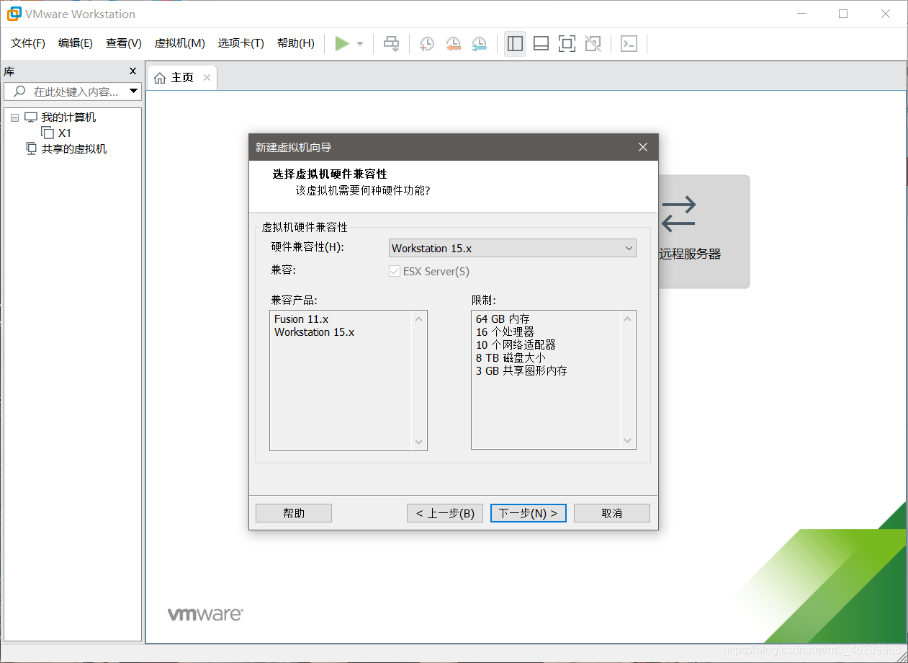This screenshot has height=663, width=908.
Task: Open the 文件(F) menu
Action: 28,43
